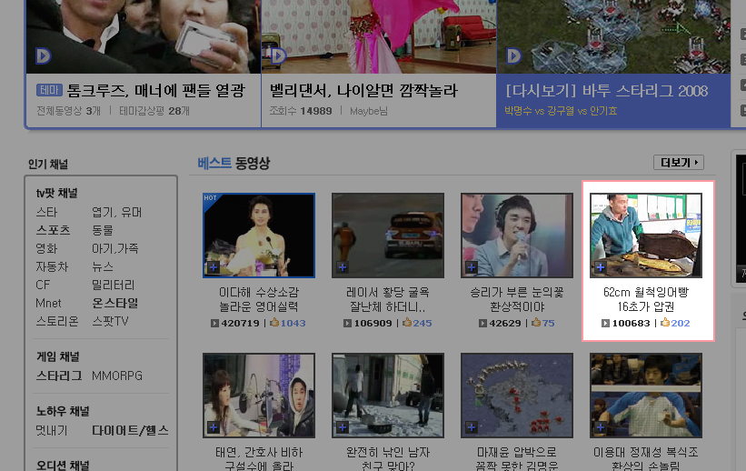
Task: Select the MMORPG game channel
Action: click(117, 376)
